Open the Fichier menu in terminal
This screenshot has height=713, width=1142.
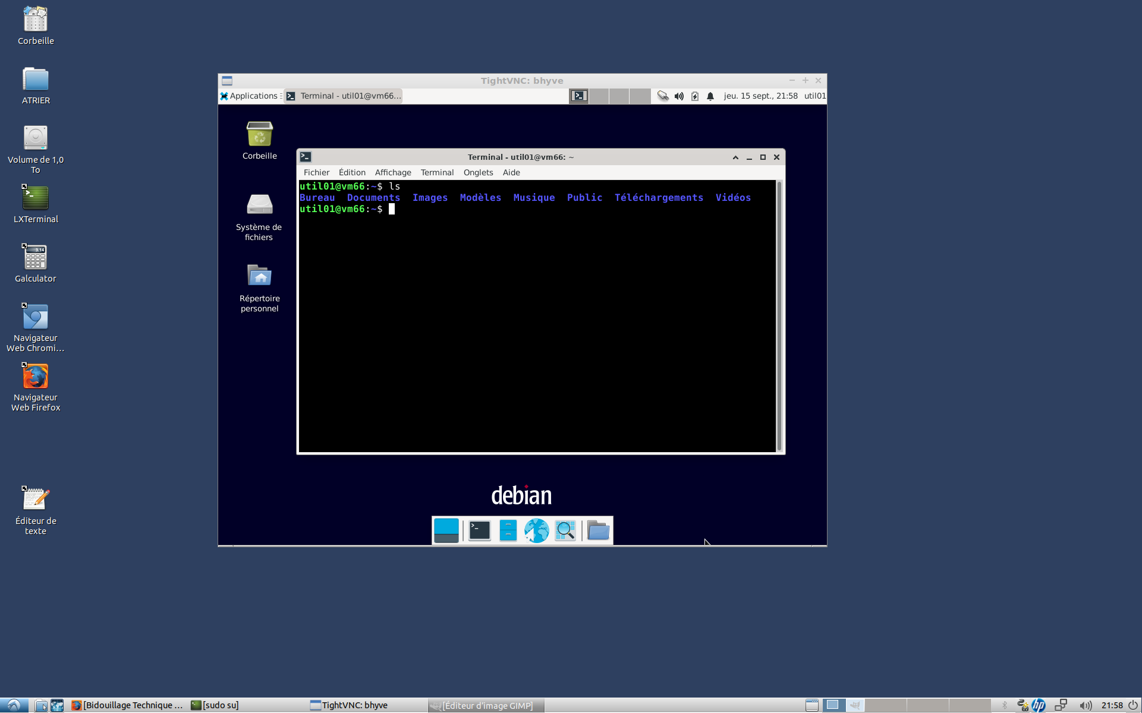point(316,172)
